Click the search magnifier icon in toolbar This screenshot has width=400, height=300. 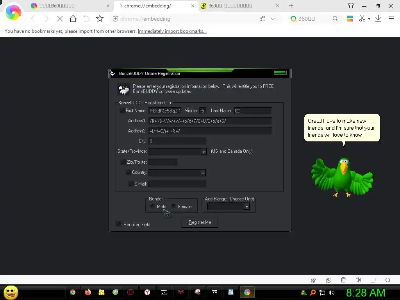click(x=335, y=19)
